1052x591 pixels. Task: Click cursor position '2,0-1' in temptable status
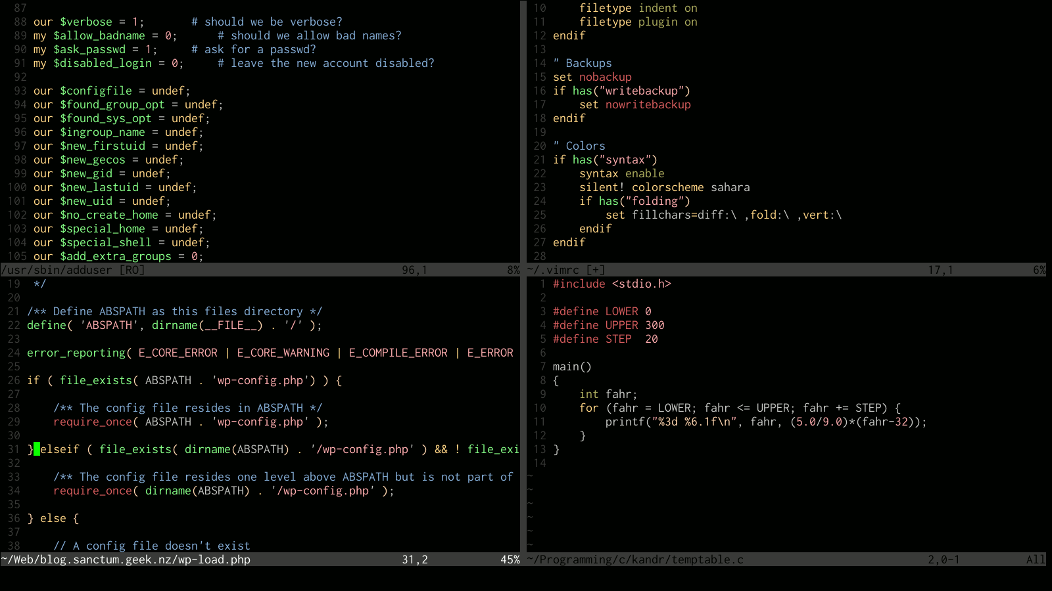pos(944,559)
